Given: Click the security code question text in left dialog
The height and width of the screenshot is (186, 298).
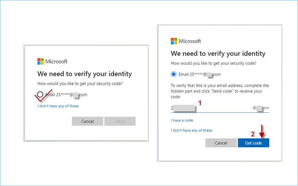Looking at the screenshot, I should click(80, 84).
